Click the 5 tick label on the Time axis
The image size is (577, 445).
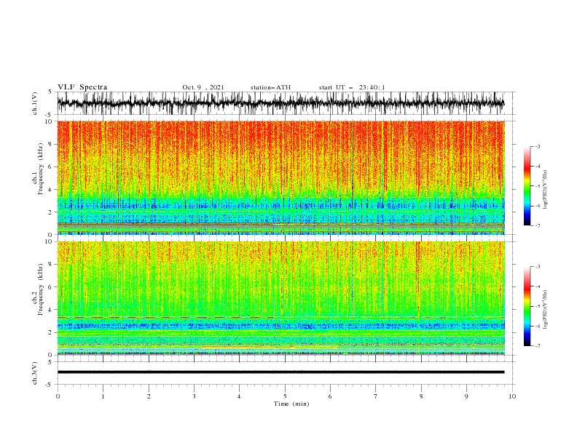tap(285, 396)
